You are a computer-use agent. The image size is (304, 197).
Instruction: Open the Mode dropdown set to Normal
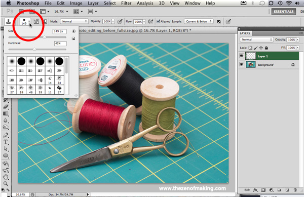(x=74, y=21)
